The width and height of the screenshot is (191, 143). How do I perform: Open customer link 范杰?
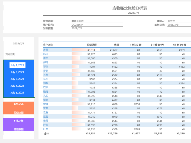point(46,79)
